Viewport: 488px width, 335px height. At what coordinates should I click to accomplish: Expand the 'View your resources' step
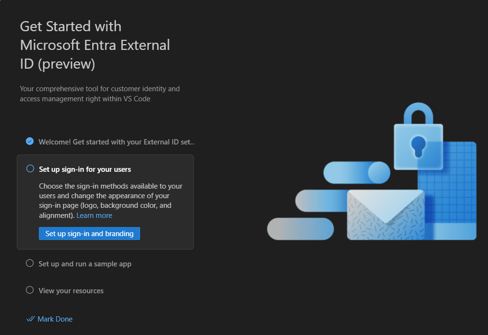[71, 291]
